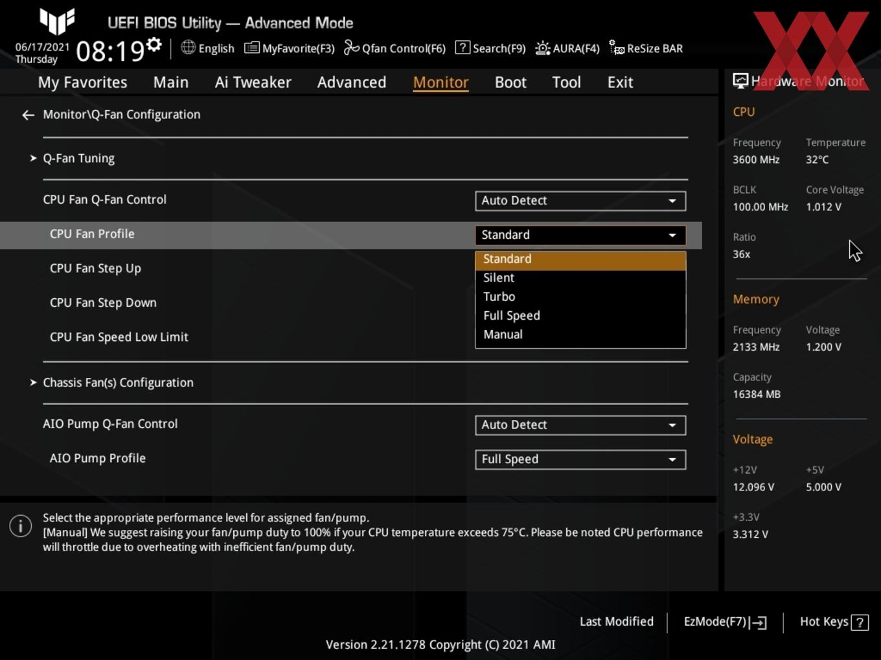Select the CPU Fan Step Up row
The image size is (881, 660).
[x=95, y=269]
